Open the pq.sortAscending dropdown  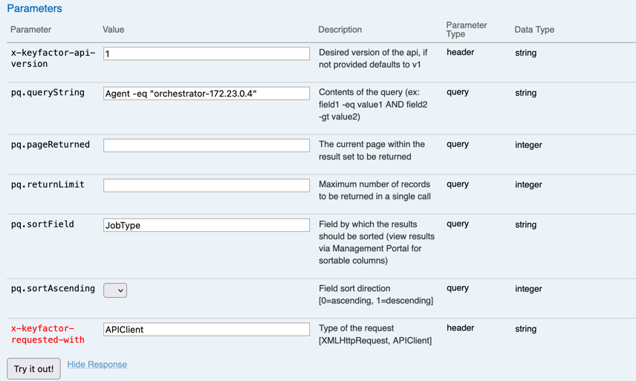click(x=115, y=290)
